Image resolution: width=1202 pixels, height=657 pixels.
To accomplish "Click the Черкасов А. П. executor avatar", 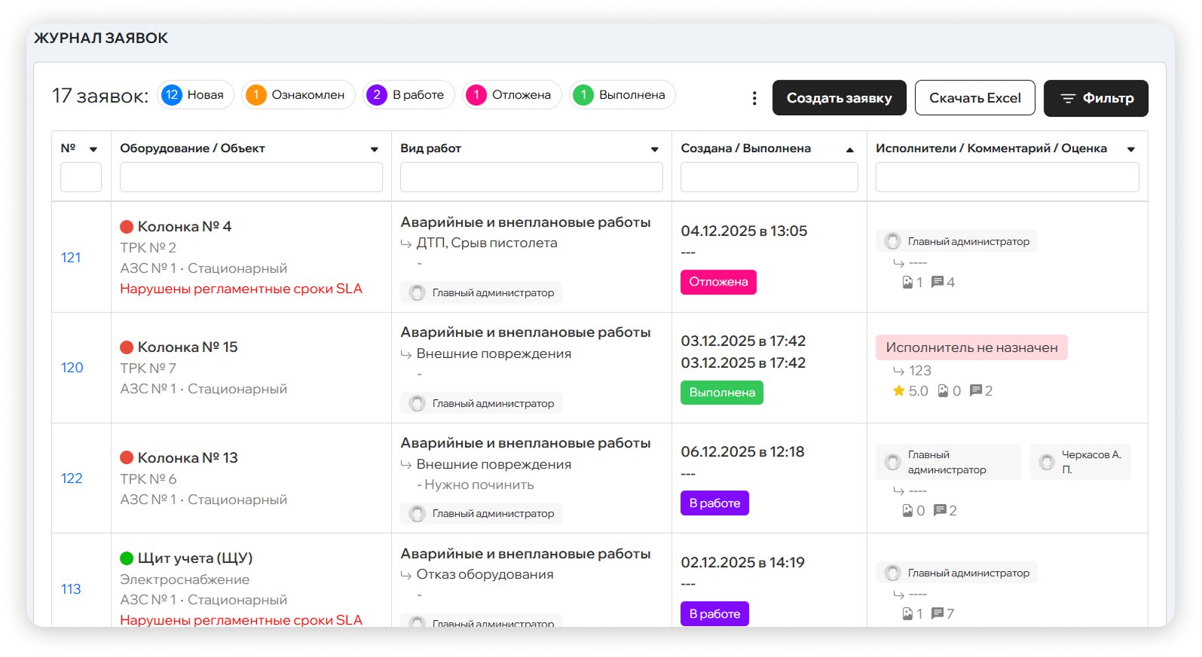I will (x=1047, y=462).
